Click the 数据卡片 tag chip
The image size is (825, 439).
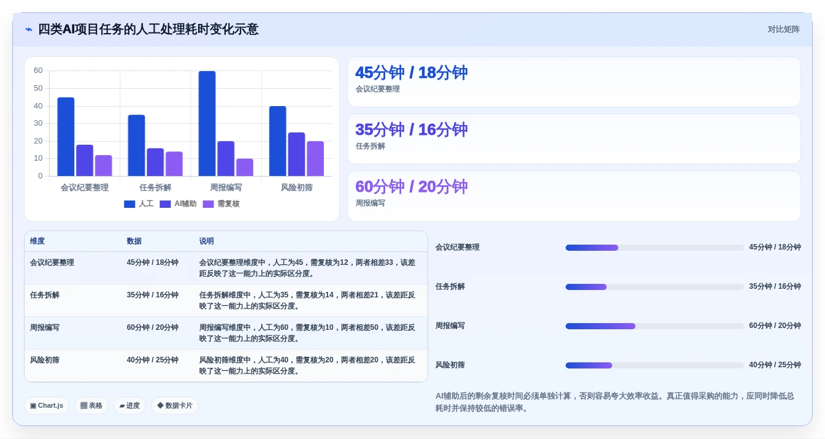(x=175, y=406)
